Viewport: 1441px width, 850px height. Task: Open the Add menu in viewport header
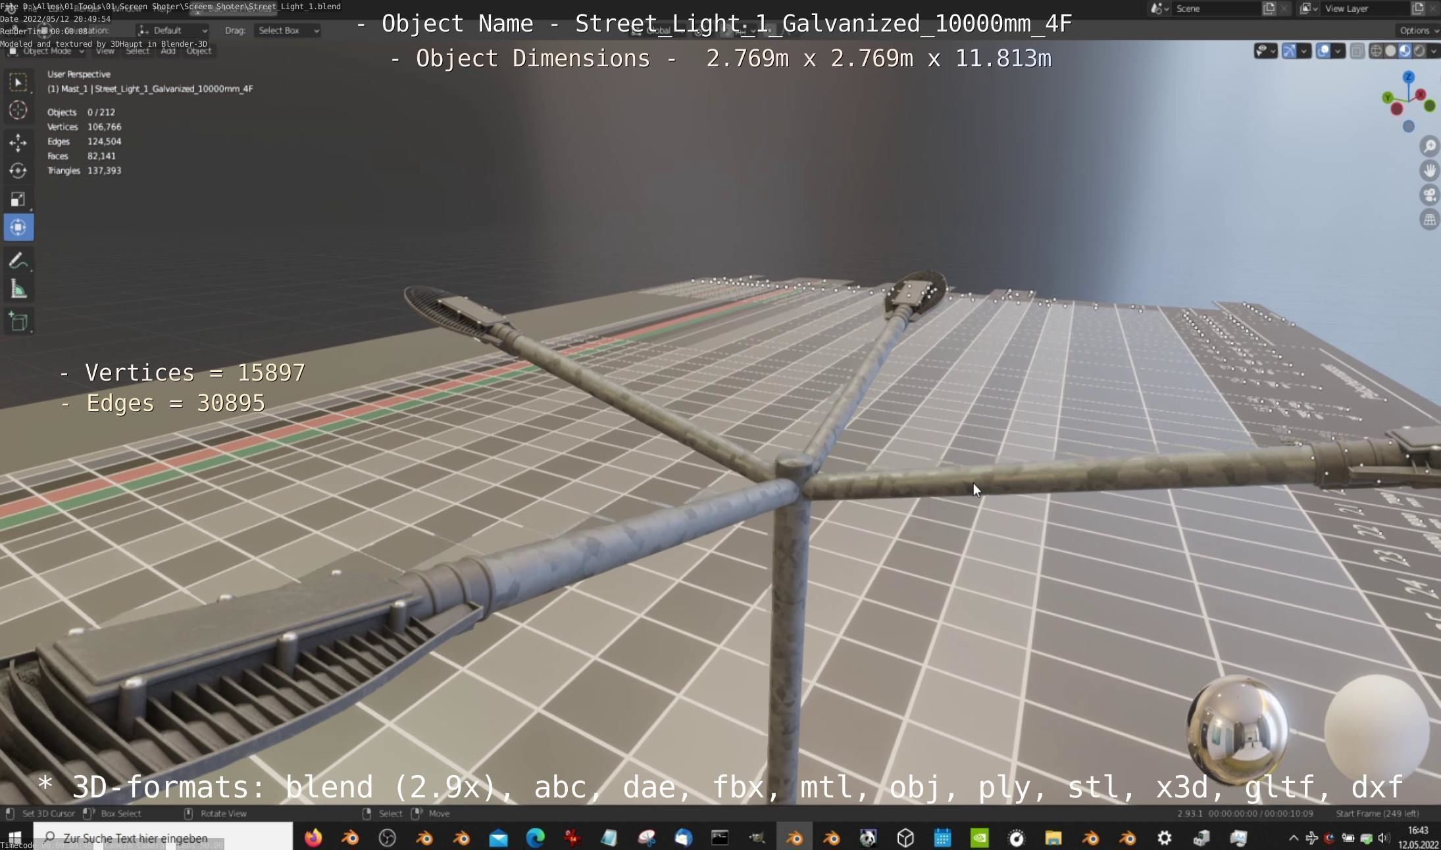[168, 51]
